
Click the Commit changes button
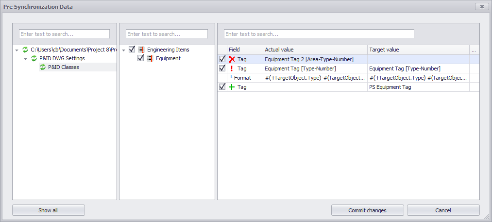[x=368, y=210]
